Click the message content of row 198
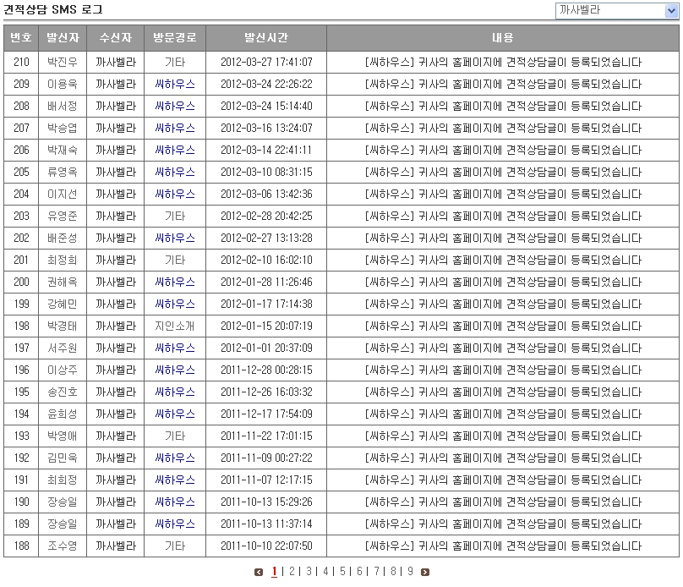Image resolution: width=683 pixels, height=587 pixels. point(503,326)
